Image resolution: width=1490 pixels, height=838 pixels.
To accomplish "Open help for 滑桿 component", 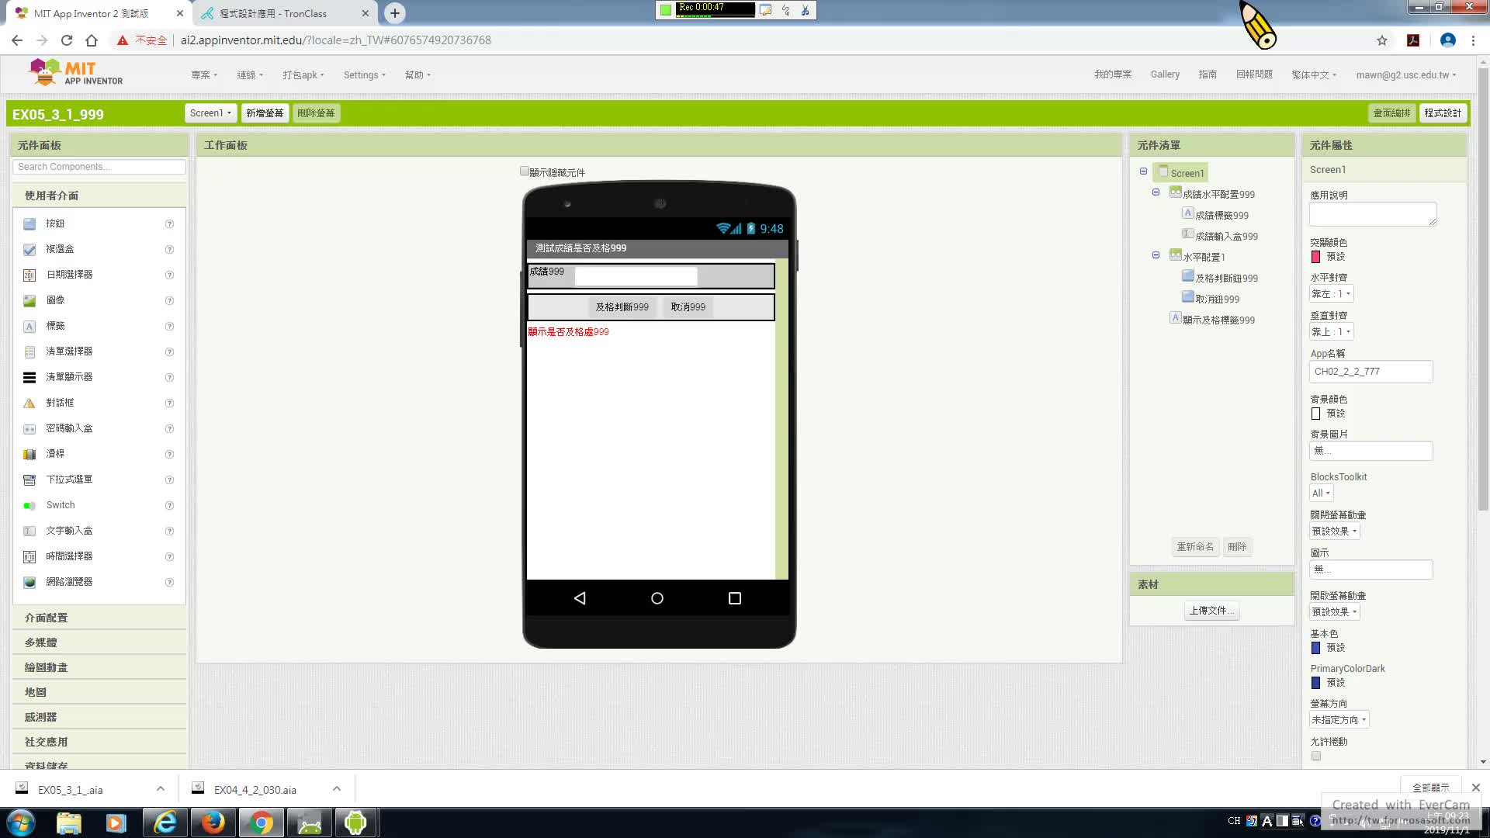I will pos(169,455).
